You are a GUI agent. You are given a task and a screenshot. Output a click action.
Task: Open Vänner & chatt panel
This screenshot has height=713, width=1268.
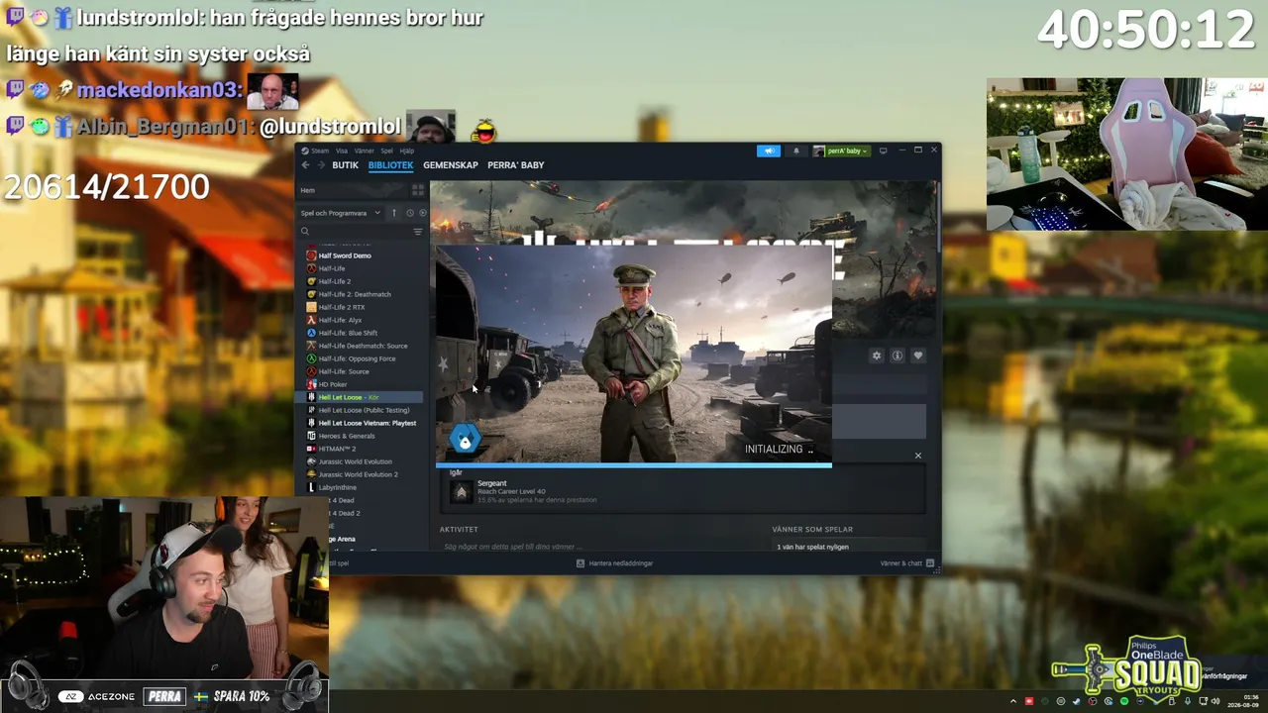(905, 563)
